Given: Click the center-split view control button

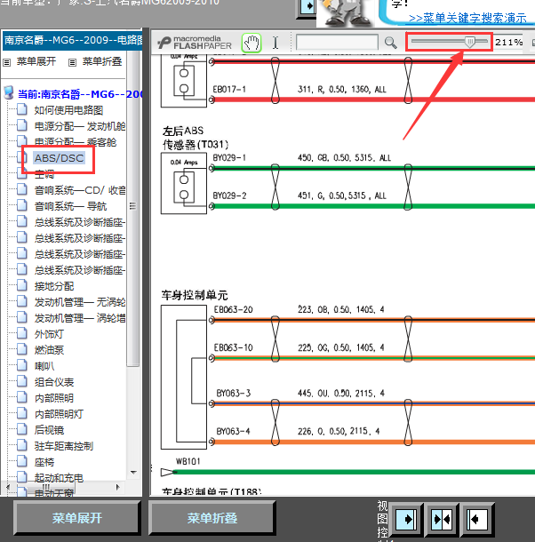Looking at the screenshot, I should (x=442, y=519).
